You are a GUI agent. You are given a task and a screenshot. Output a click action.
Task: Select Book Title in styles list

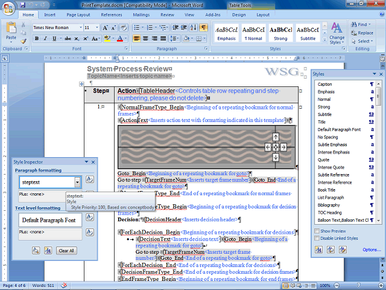click(346, 190)
